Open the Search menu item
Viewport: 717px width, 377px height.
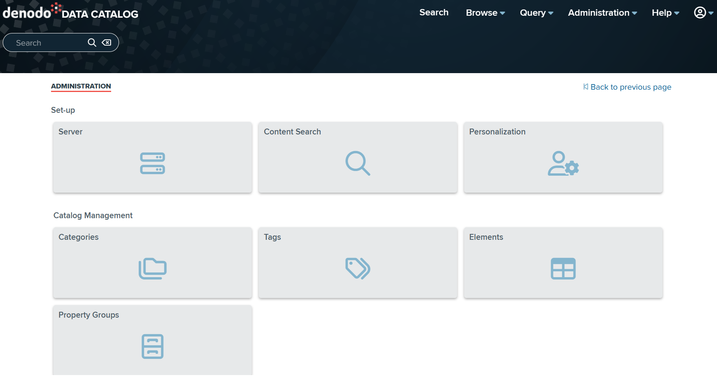pos(434,13)
